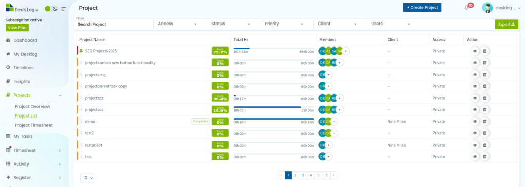Add a member to projectamg
The image size is (525, 187).
click(329, 75)
